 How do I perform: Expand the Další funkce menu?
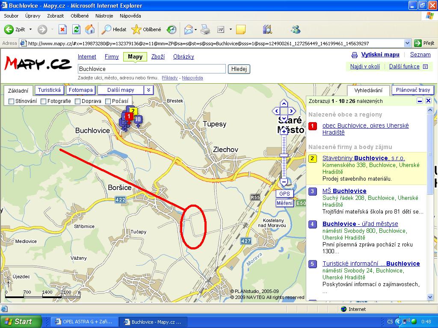425,67
